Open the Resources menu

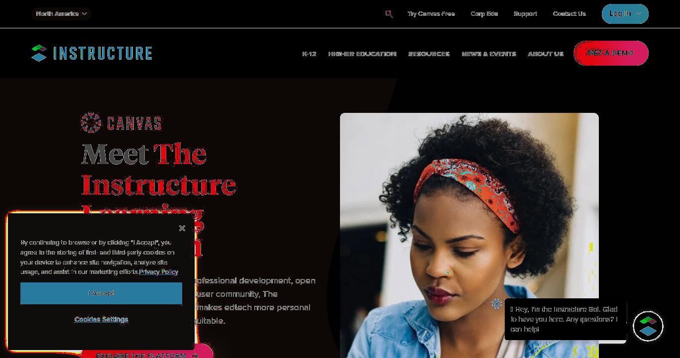429,54
